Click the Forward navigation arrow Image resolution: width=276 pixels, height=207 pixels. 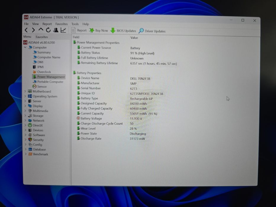pyautogui.click(x=33, y=30)
